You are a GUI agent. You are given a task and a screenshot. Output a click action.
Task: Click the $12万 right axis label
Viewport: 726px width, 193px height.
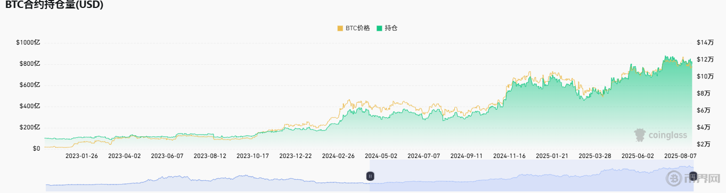[705, 59]
